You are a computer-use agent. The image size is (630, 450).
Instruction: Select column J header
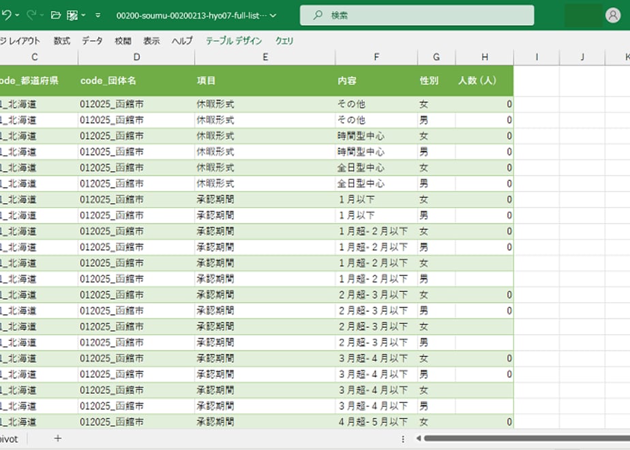click(x=582, y=57)
